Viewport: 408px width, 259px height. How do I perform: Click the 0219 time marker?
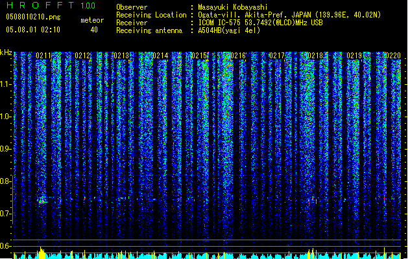coord(354,56)
